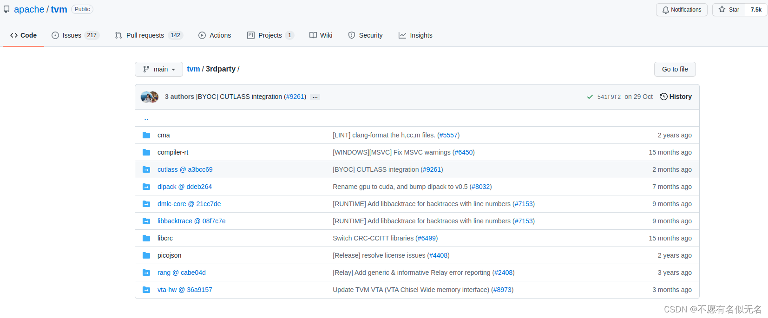The height and width of the screenshot is (318, 768).
Task: Star the tvm repository
Action: point(729,10)
